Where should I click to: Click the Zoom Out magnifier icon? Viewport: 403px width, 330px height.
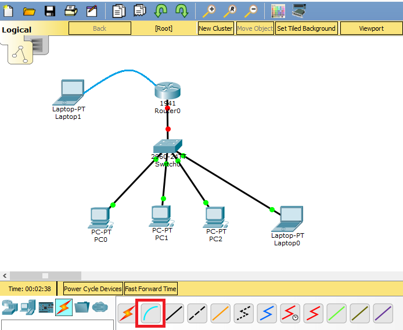tap(251, 11)
